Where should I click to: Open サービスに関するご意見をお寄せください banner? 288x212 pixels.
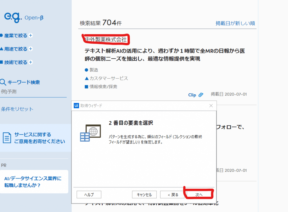pos(39,138)
